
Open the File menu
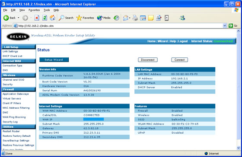click(x=5, y=10)
